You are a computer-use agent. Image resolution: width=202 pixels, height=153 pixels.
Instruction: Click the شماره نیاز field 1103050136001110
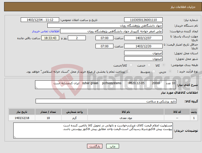143,20
